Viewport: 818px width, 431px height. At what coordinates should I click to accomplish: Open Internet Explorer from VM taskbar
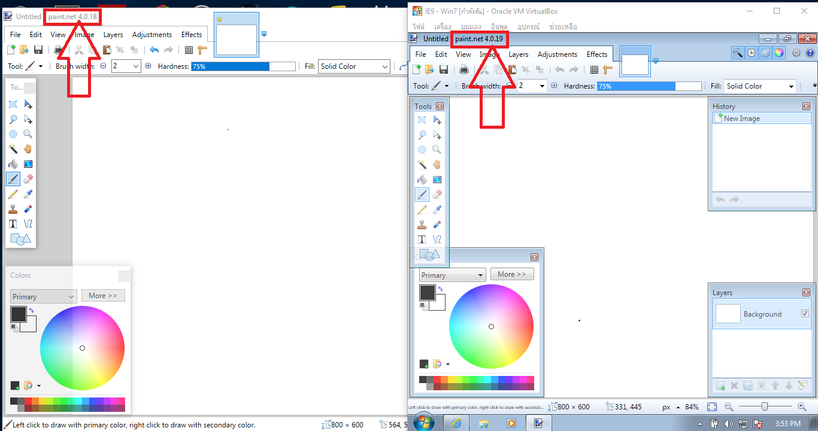click(456, 423)
